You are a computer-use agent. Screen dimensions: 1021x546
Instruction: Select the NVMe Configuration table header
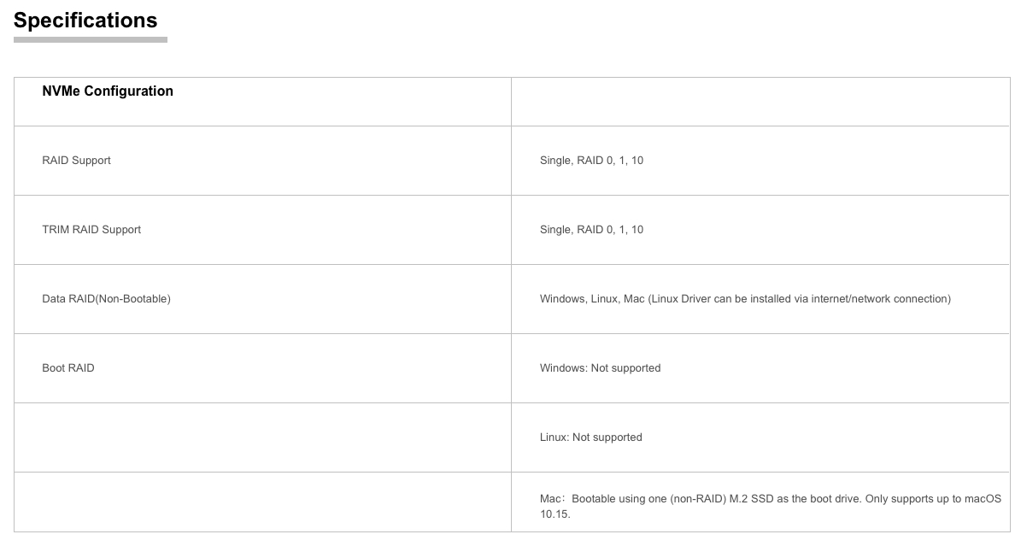click(x=108, y=91)
